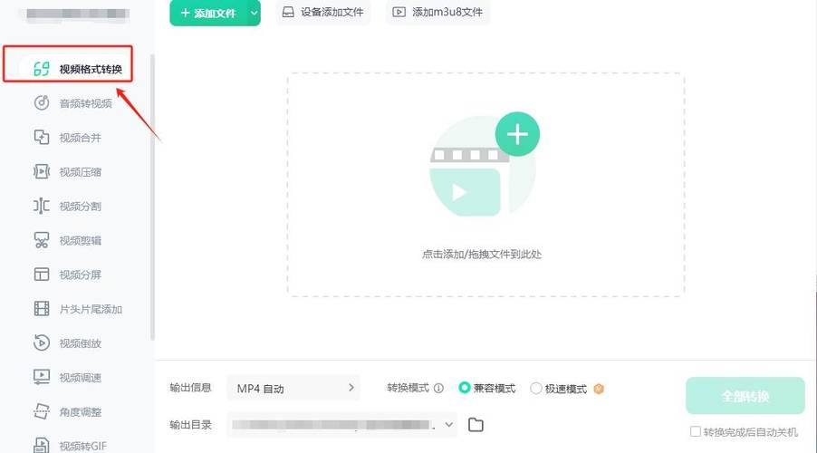817x453 pixels.
Task: Open the folder icon beside 输出目录
Action: 476,425
